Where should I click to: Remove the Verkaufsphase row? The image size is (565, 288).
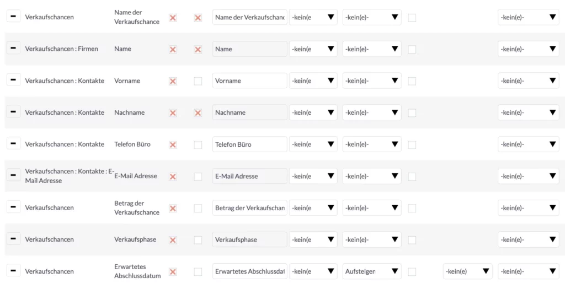13,238
